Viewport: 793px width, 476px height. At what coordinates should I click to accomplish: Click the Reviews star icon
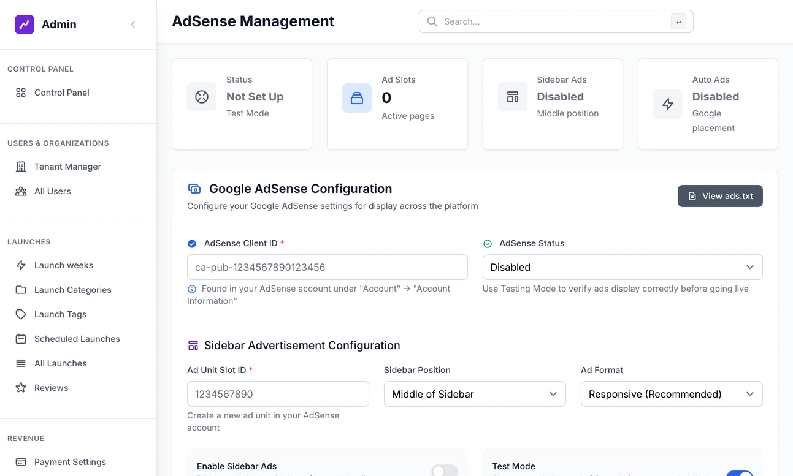(x=21, y=388)
